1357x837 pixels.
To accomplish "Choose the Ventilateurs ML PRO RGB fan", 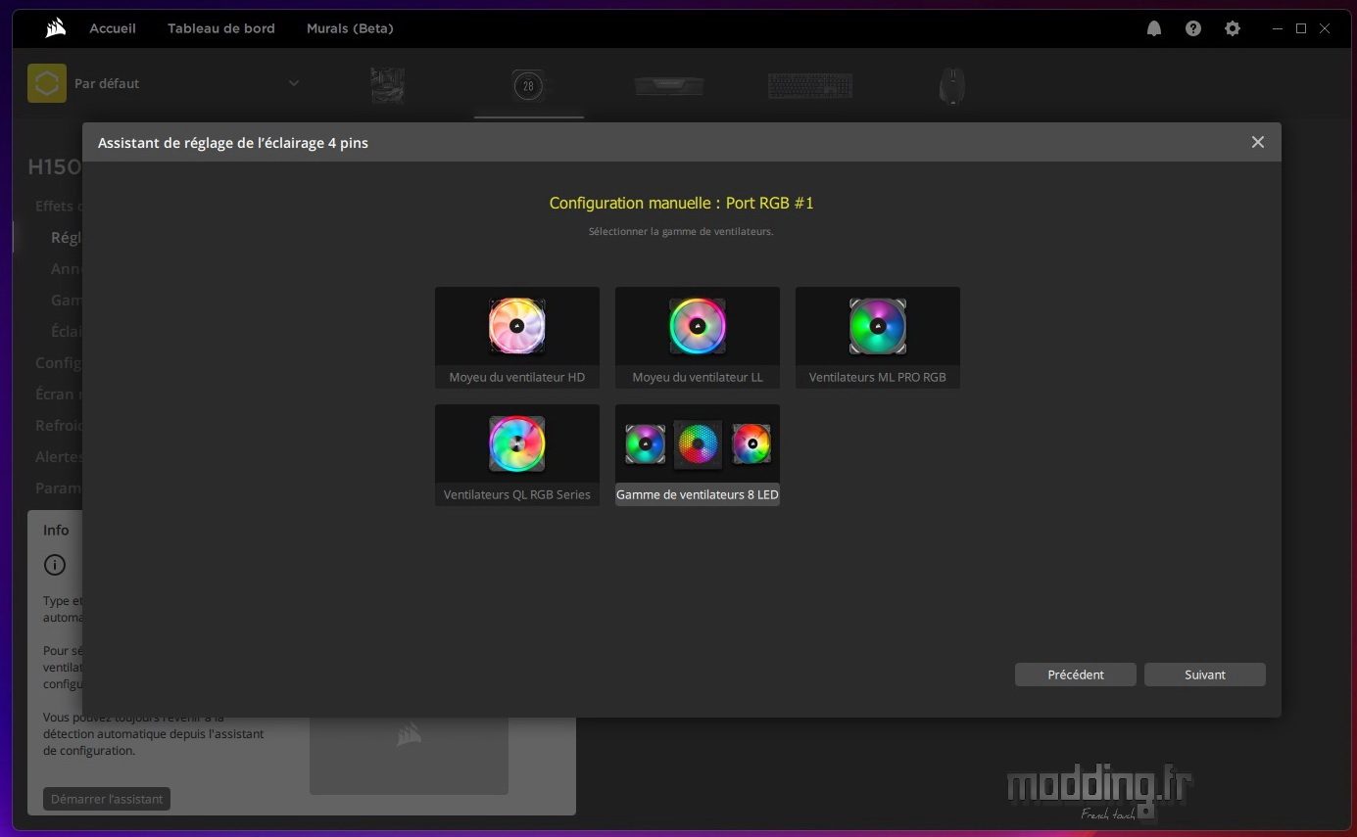I will point(878,338).
